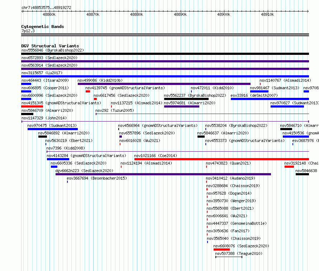
Task: Open nsv5565088 (Ebert2021) label
Action: (230, 208)
